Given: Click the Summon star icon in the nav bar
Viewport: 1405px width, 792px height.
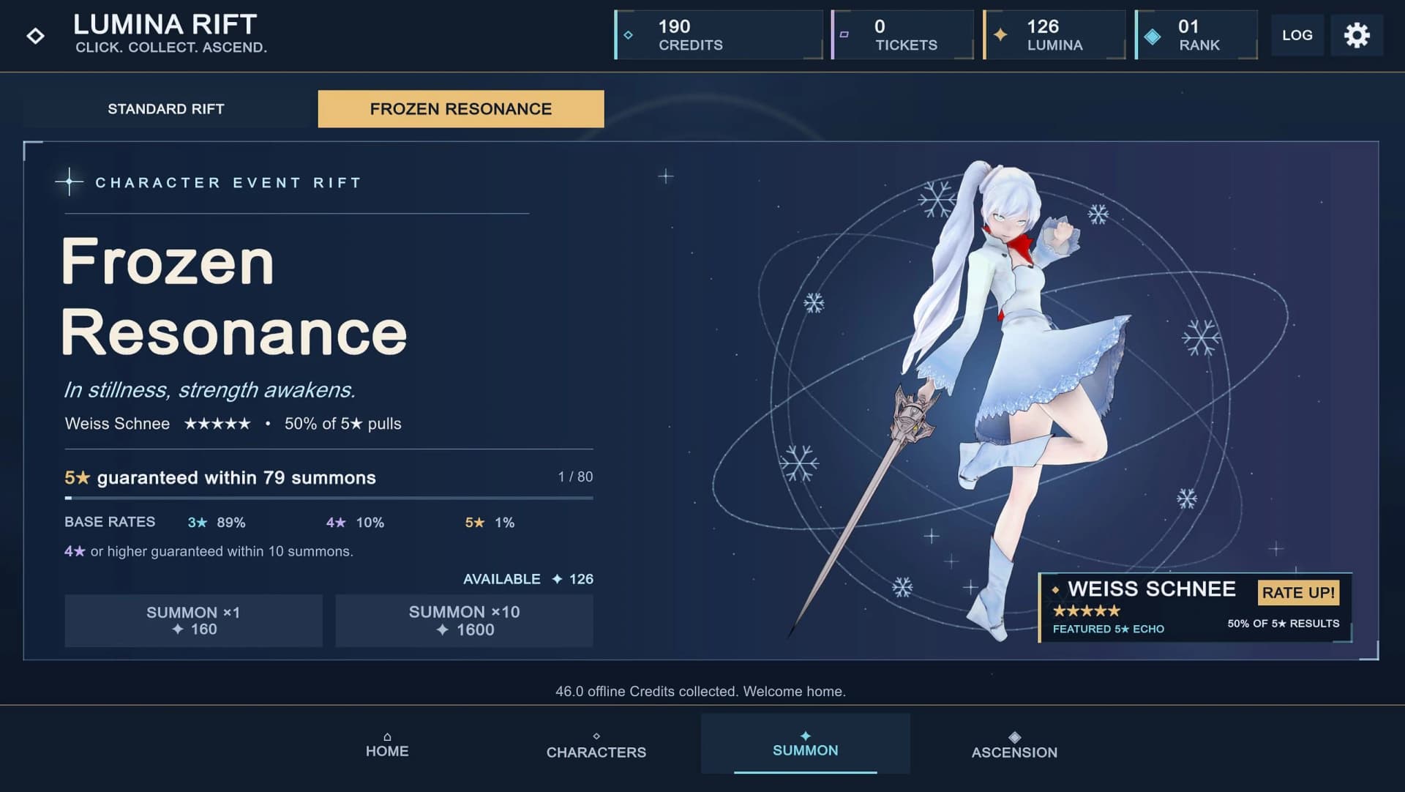Looking at the screenshot, I should point(806,736).
